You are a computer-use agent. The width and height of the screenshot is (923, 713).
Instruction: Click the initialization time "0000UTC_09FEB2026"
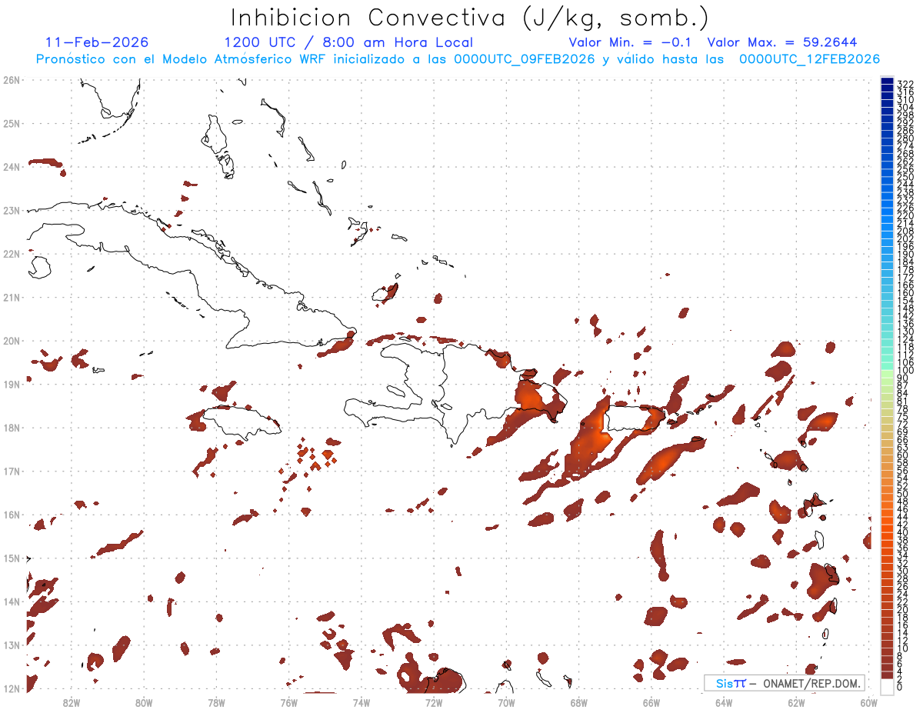coord(525,59)
